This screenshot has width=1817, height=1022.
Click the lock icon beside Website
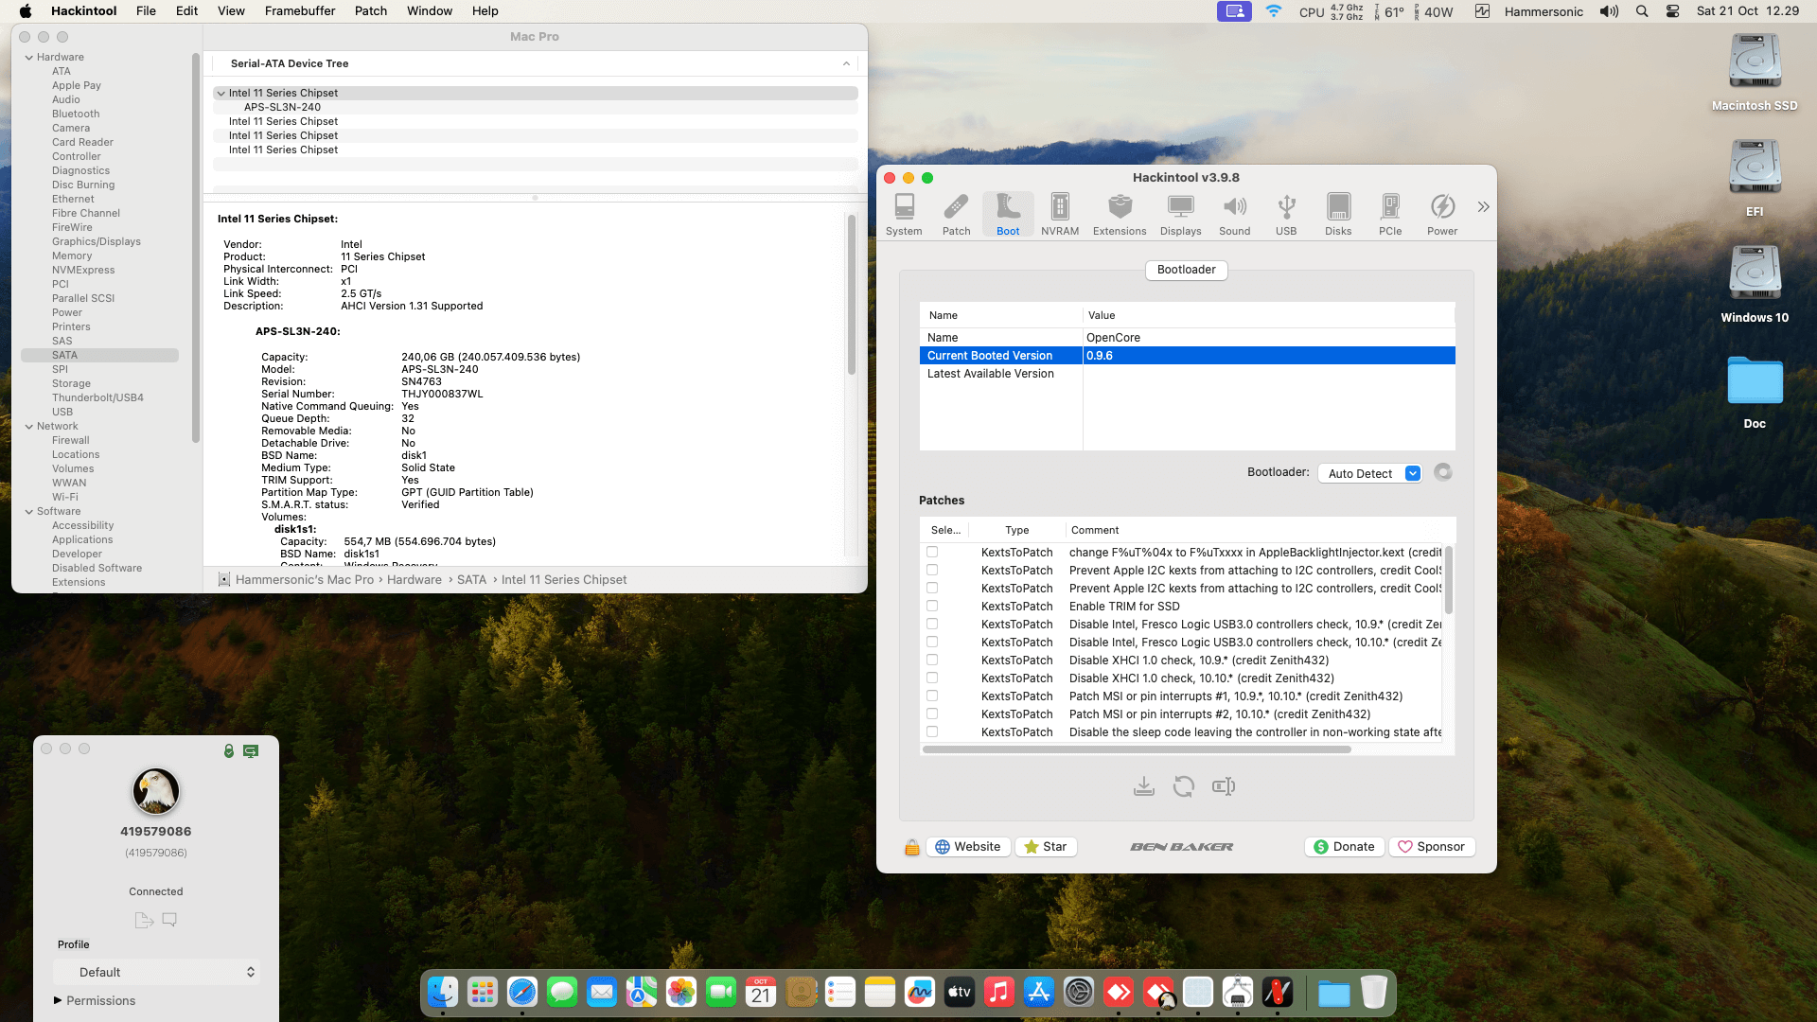click(x=911, y=847)
